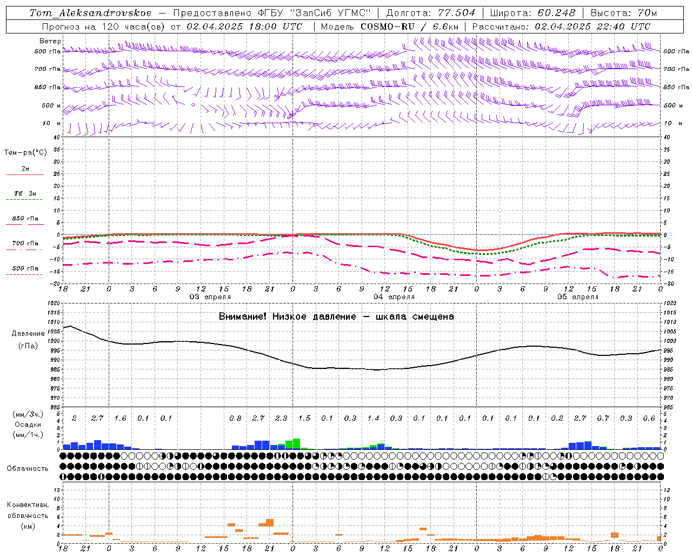Click the precipitation value '1.5'
692x553 pixels.
pyautogui.click(x=304, y=419)
